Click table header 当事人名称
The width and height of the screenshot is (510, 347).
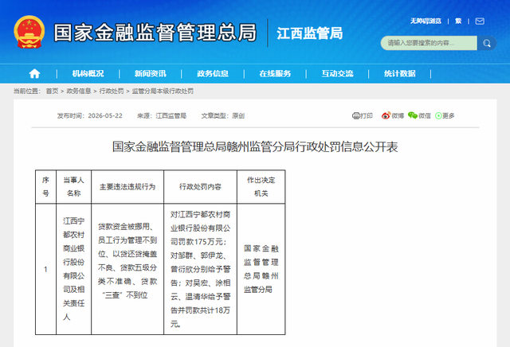pyautogui.click(x=74, y=187)
